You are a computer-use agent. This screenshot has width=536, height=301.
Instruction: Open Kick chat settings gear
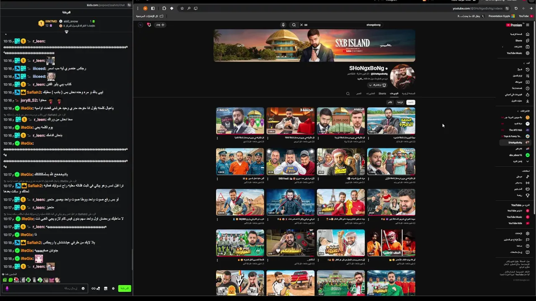(113, 288)
